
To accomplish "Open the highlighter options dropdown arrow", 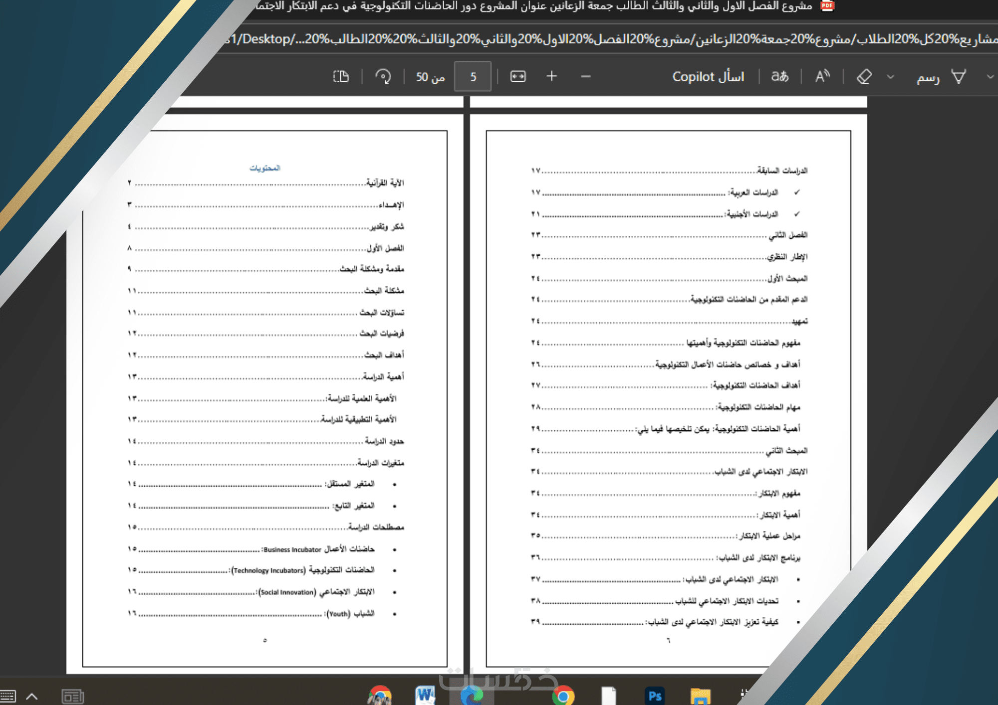I will point(990,77).
